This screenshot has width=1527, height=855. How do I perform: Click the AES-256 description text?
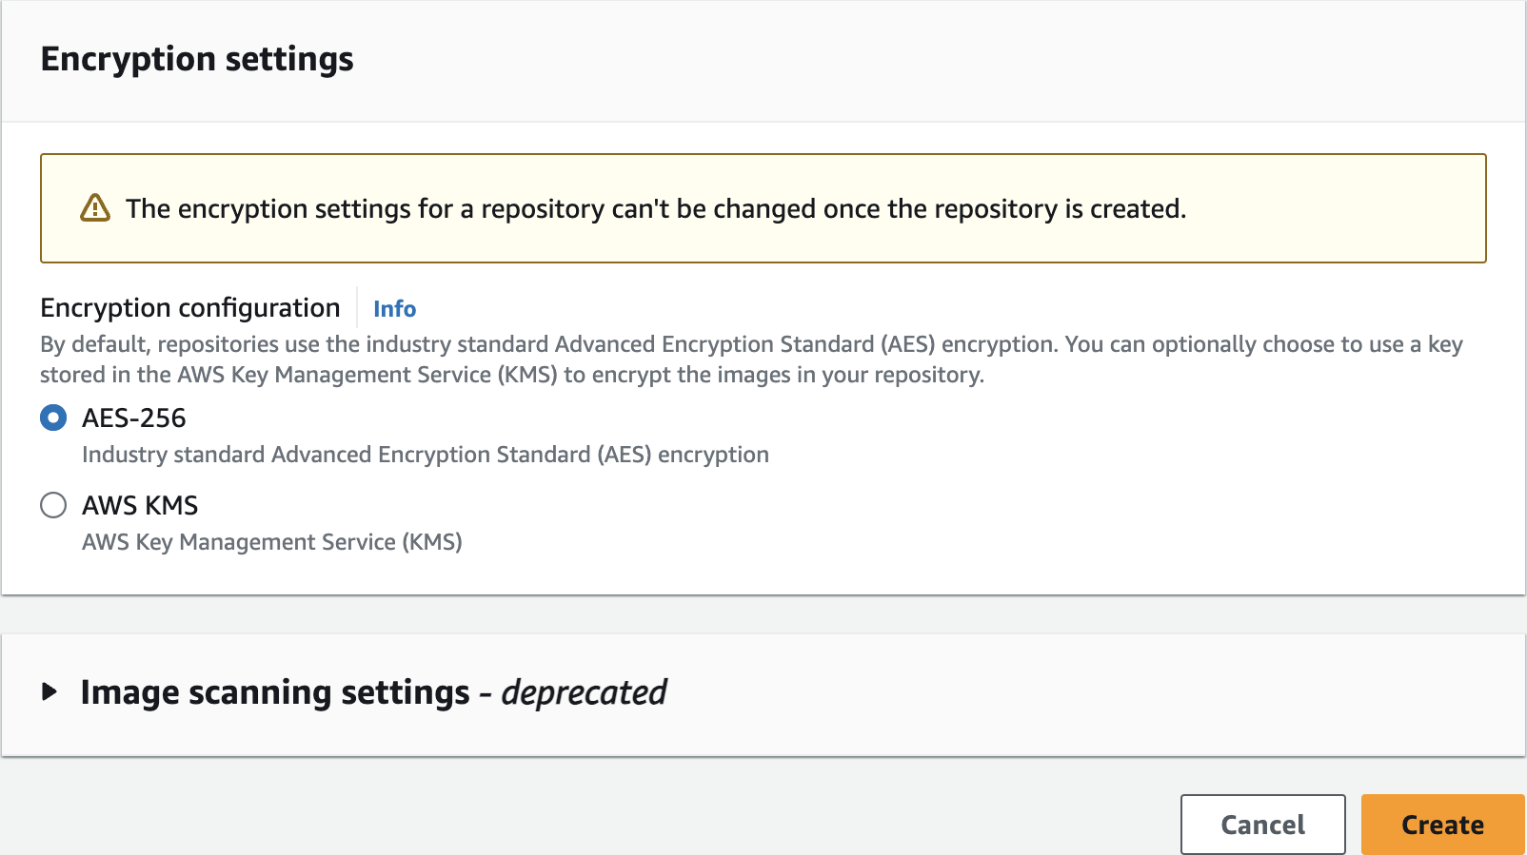425,455
